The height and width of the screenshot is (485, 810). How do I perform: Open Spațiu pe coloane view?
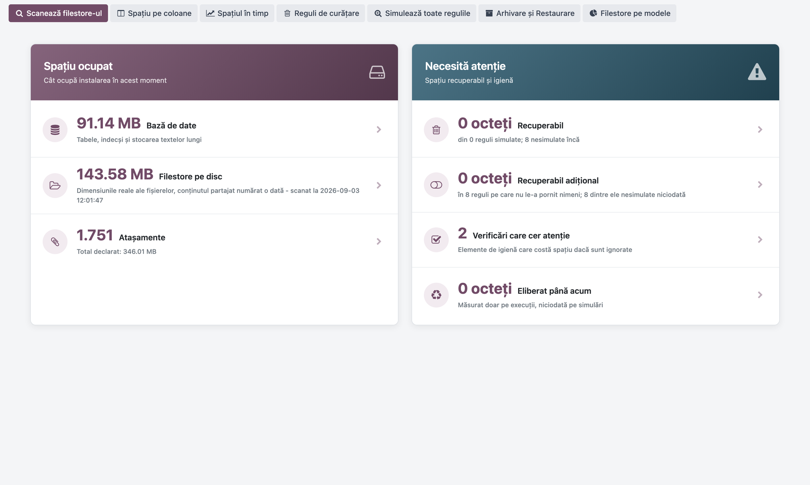pyautogui.click(x=154, y=13)
